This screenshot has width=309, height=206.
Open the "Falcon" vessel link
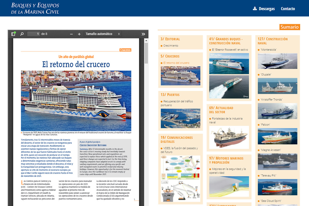[x=265, y=125]
